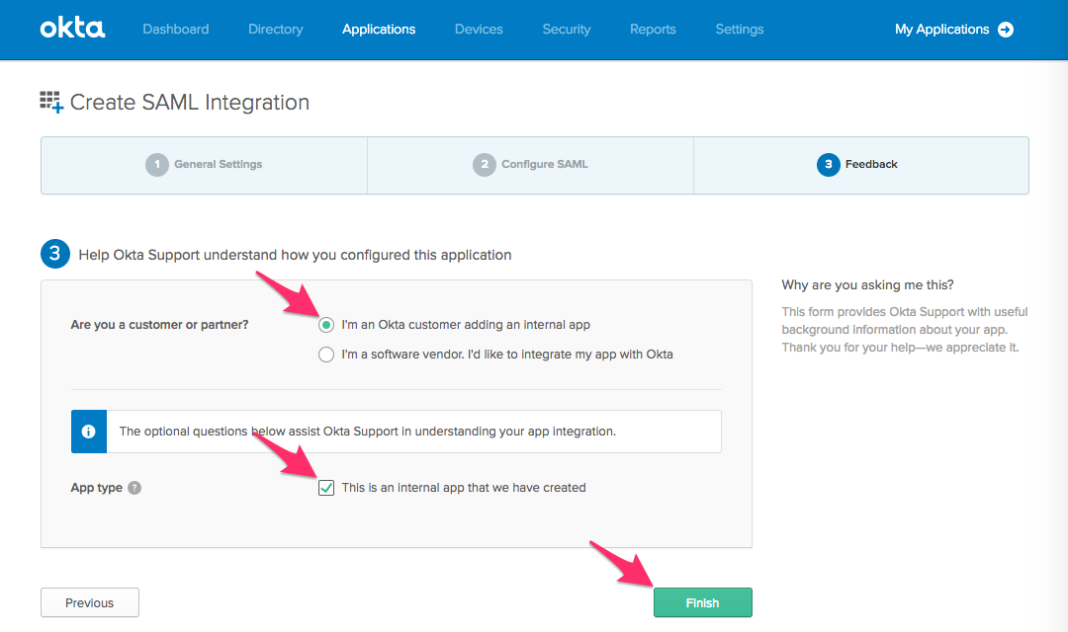Open the Security menu

click(x=566, y=30)
